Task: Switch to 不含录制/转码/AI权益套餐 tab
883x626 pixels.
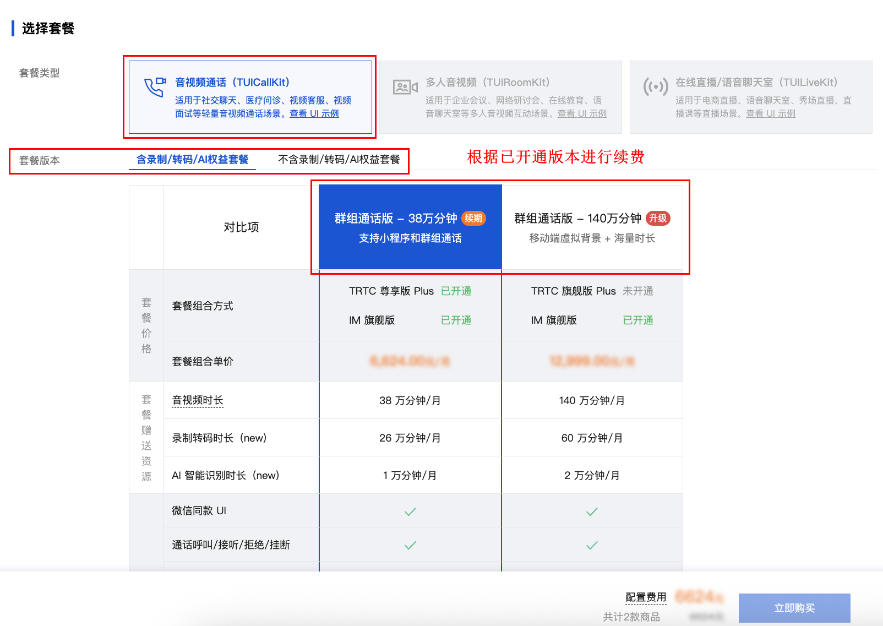Action: pos(339,160)
